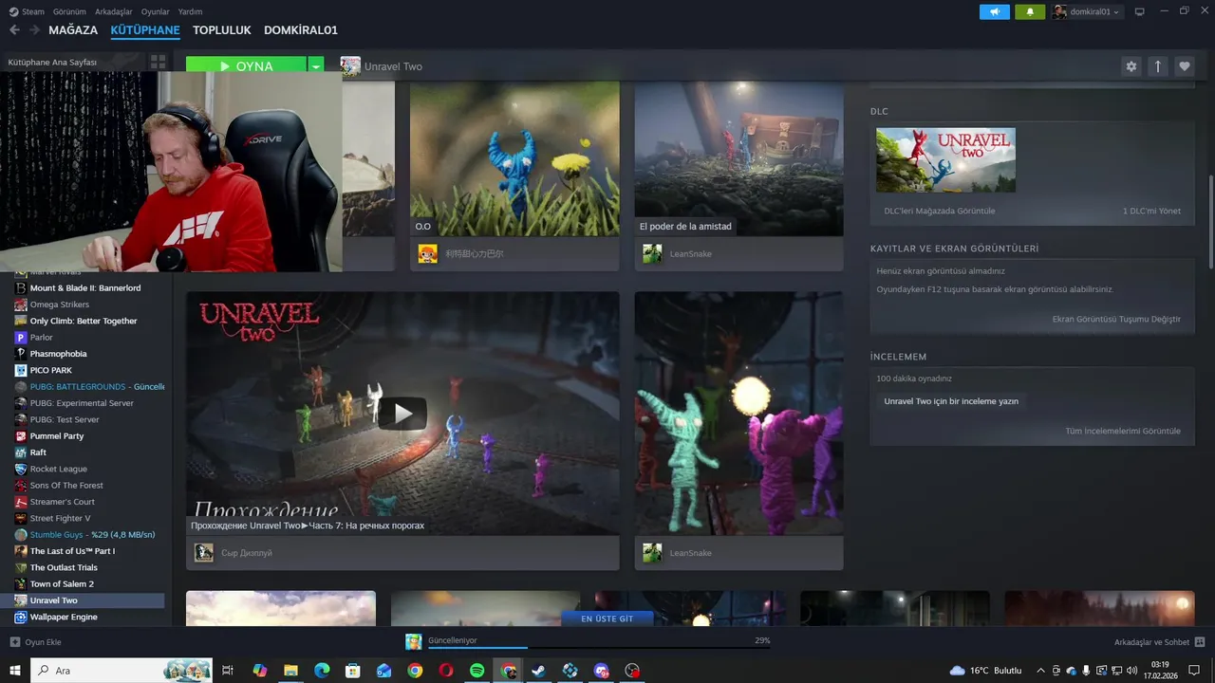The image size is (1215, 683).
Task: Switch to Big Picture mode monitor icon
Action: point(1139,11)
